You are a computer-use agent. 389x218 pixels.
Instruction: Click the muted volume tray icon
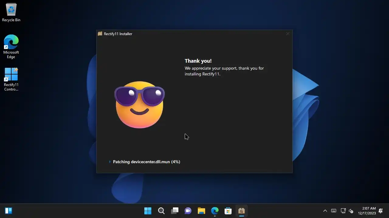(x=351, y=211)
